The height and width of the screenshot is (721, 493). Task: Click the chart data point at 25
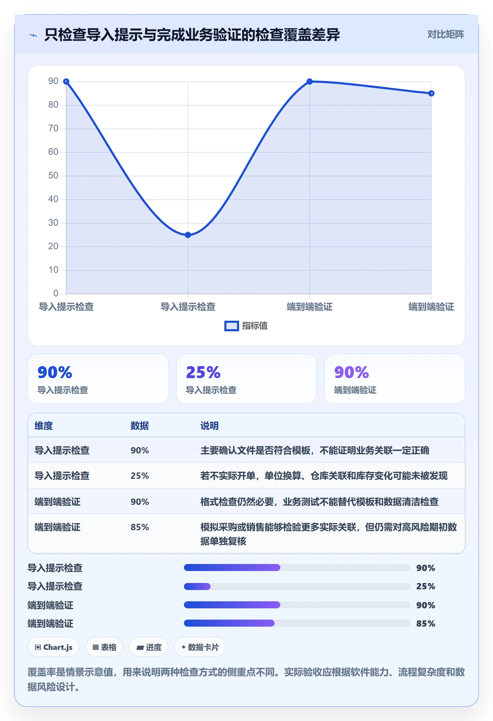(188, 235)
